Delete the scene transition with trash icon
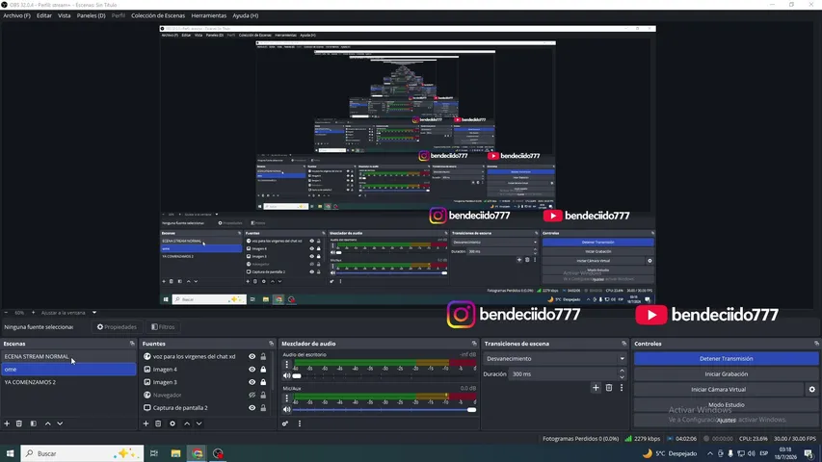The width and height of the screenshot is (822, 462). (x=609, y=388)
